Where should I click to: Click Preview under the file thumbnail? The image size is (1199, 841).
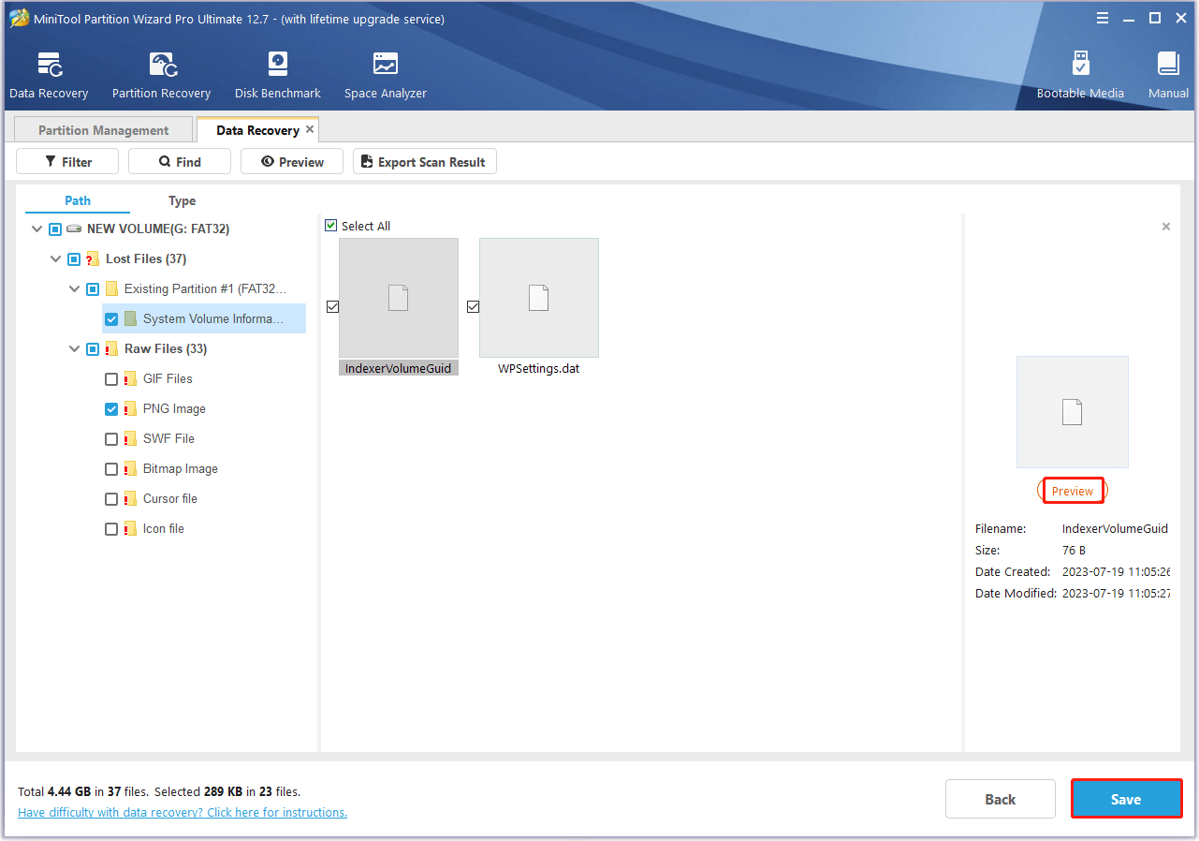coord(1073,491)
